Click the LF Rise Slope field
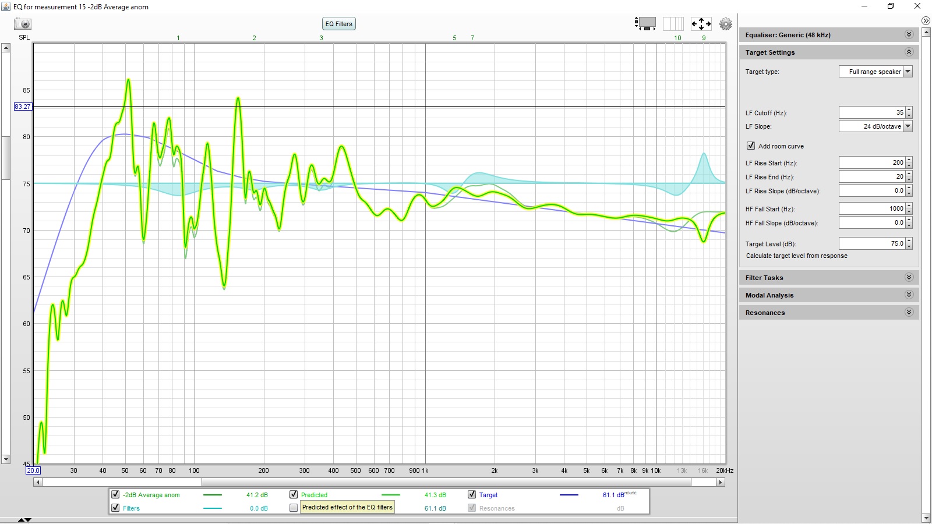Screen dimensions: 932x524 (872, 190)
